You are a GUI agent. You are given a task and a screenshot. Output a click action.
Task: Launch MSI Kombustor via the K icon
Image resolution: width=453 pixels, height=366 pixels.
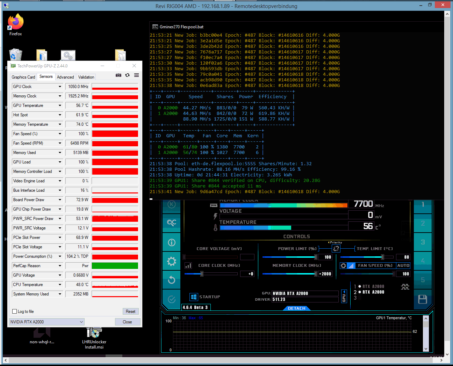click(171, 204)
